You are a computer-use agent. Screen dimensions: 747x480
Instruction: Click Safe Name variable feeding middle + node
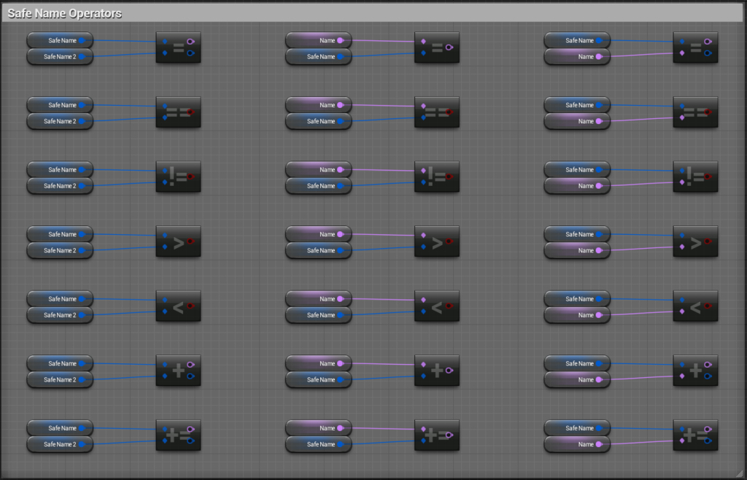(x=318, y=380)
